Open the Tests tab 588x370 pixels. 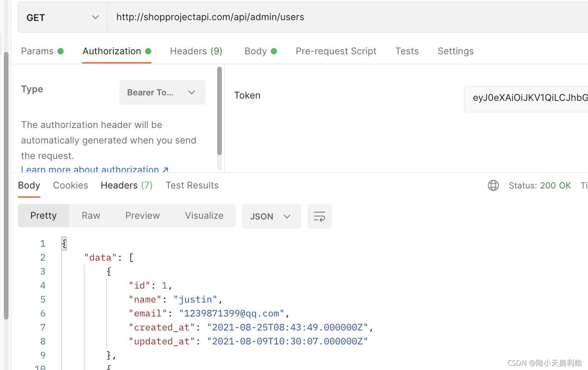407,51
